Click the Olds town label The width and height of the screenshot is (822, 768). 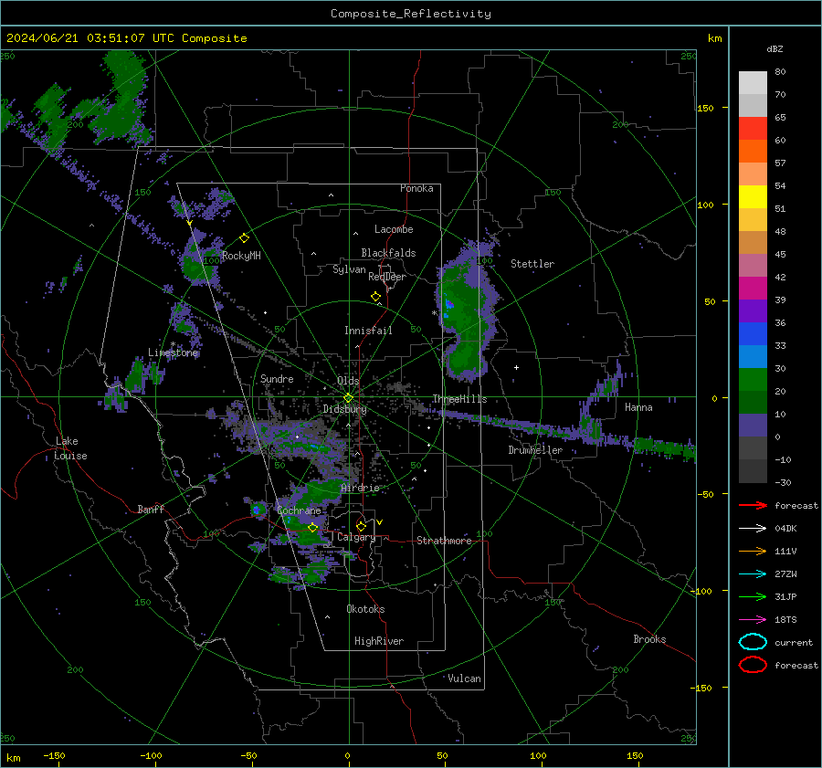(348, 381)
